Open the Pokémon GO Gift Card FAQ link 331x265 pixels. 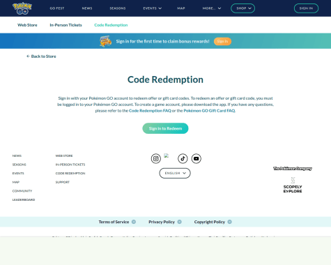click(209, 111)
